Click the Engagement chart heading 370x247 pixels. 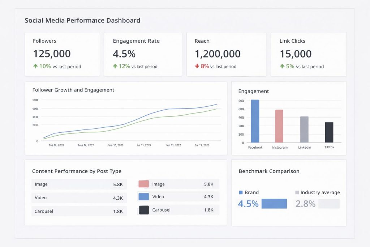point(253,91)
